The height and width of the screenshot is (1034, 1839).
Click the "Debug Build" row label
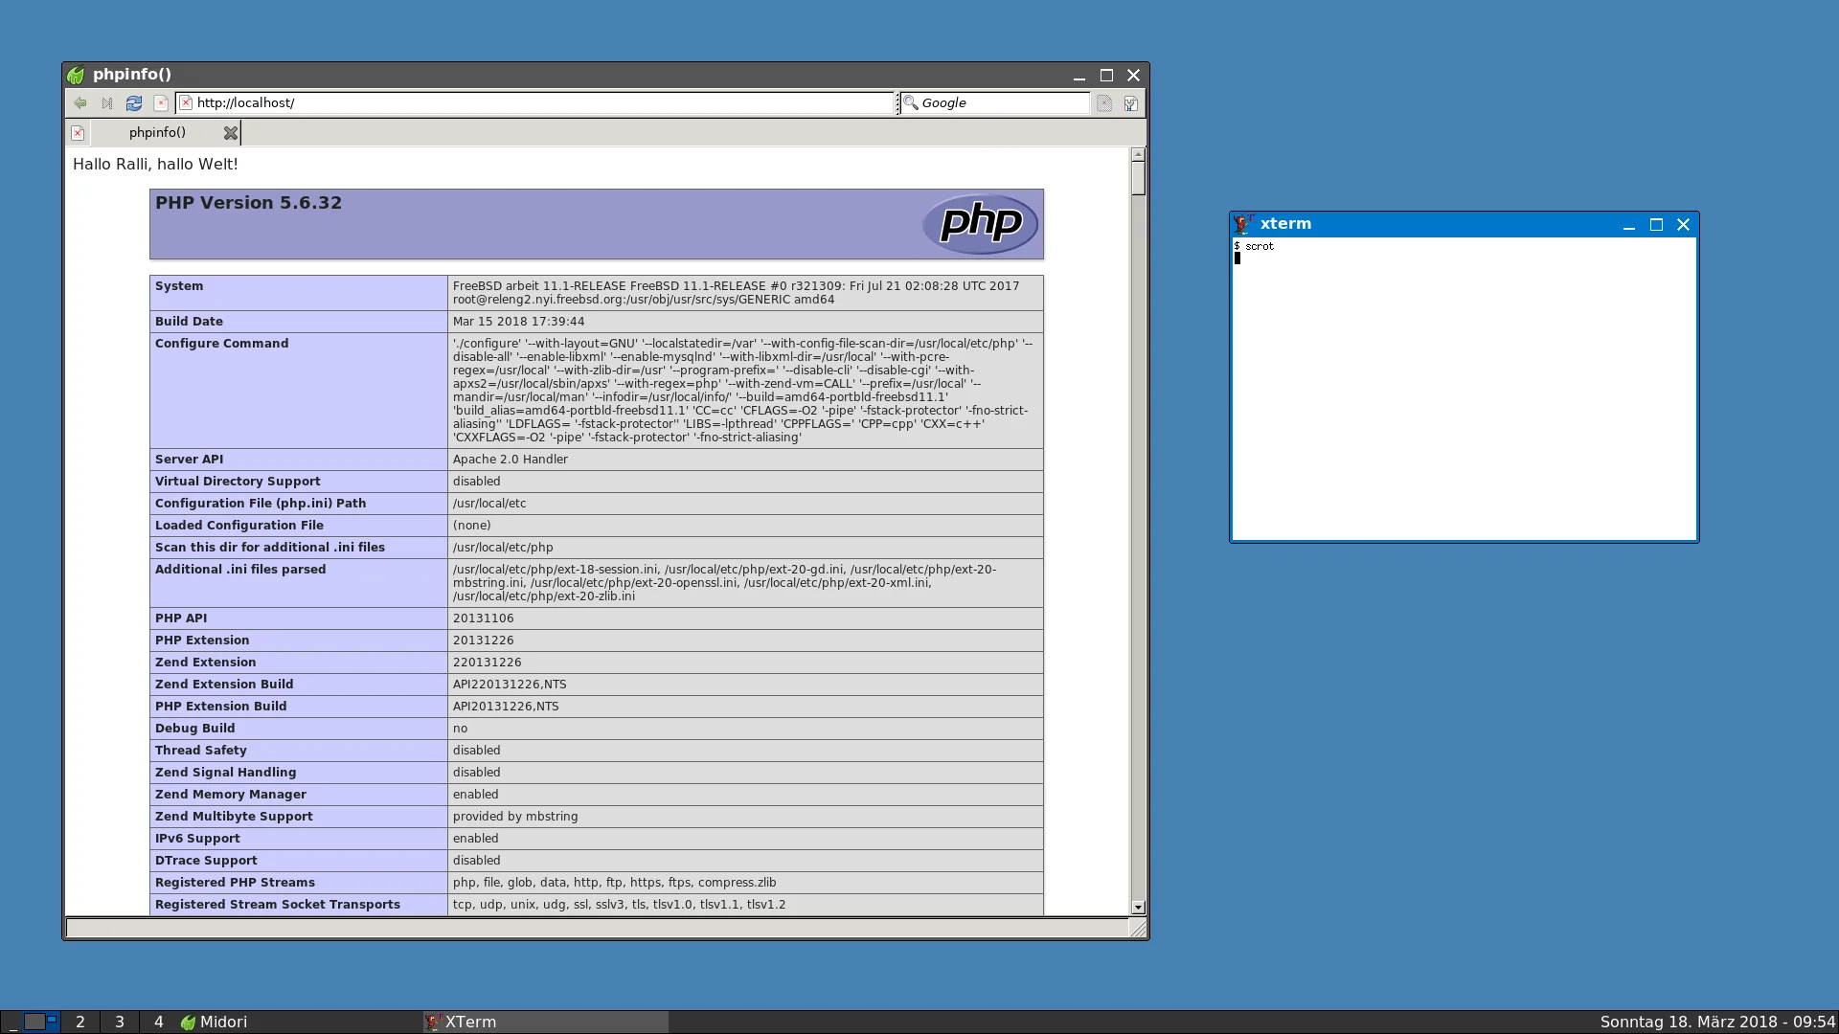coord(194,729)
